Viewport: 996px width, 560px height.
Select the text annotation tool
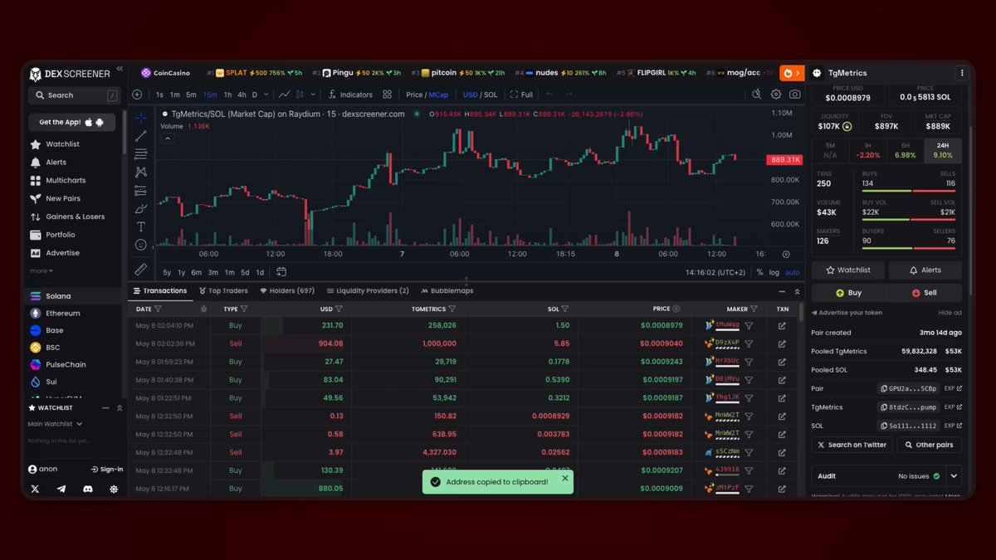[x=141, y=226]
